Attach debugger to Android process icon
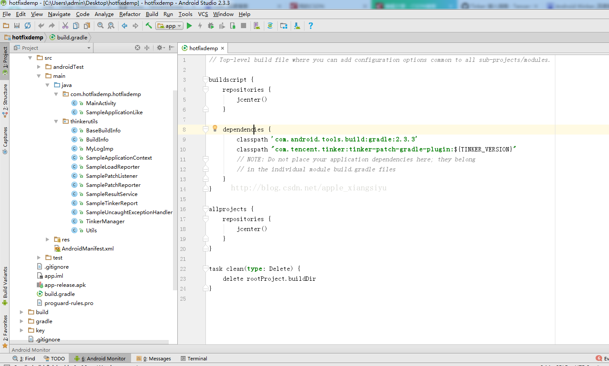The image size is (609, 366). (x=233, y=26)
